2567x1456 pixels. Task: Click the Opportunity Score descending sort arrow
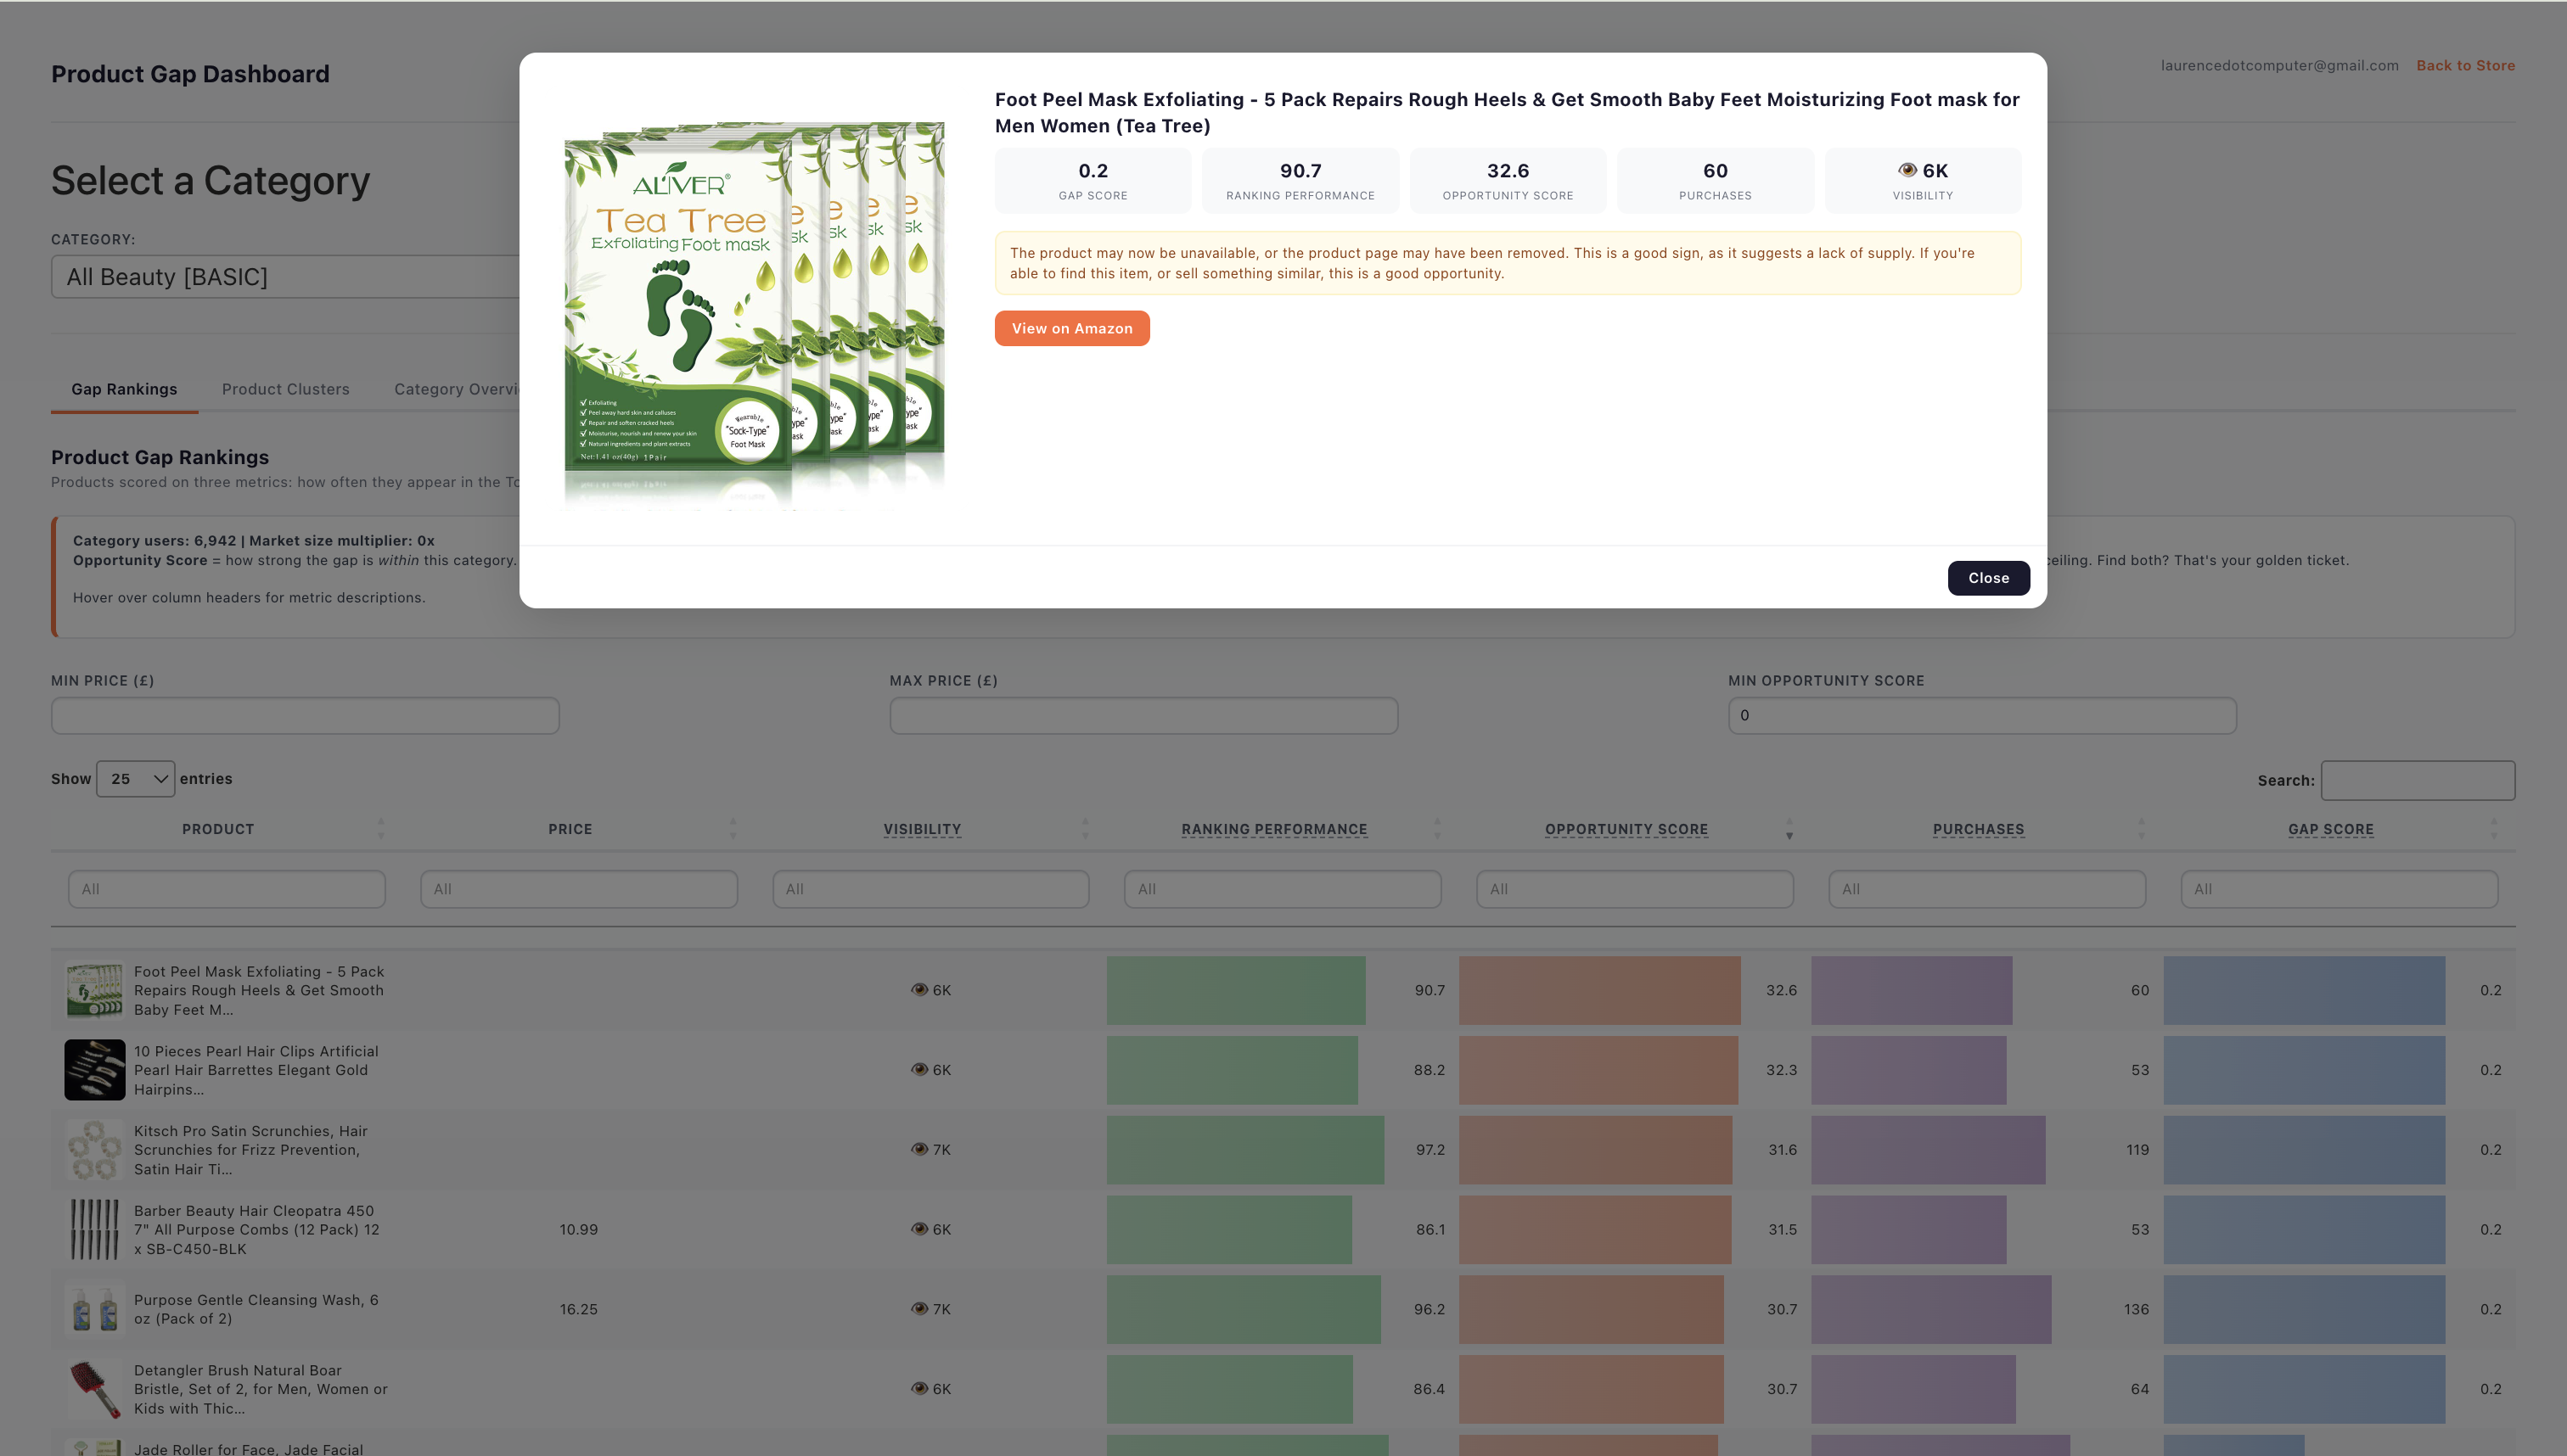tap(1789, 837)
